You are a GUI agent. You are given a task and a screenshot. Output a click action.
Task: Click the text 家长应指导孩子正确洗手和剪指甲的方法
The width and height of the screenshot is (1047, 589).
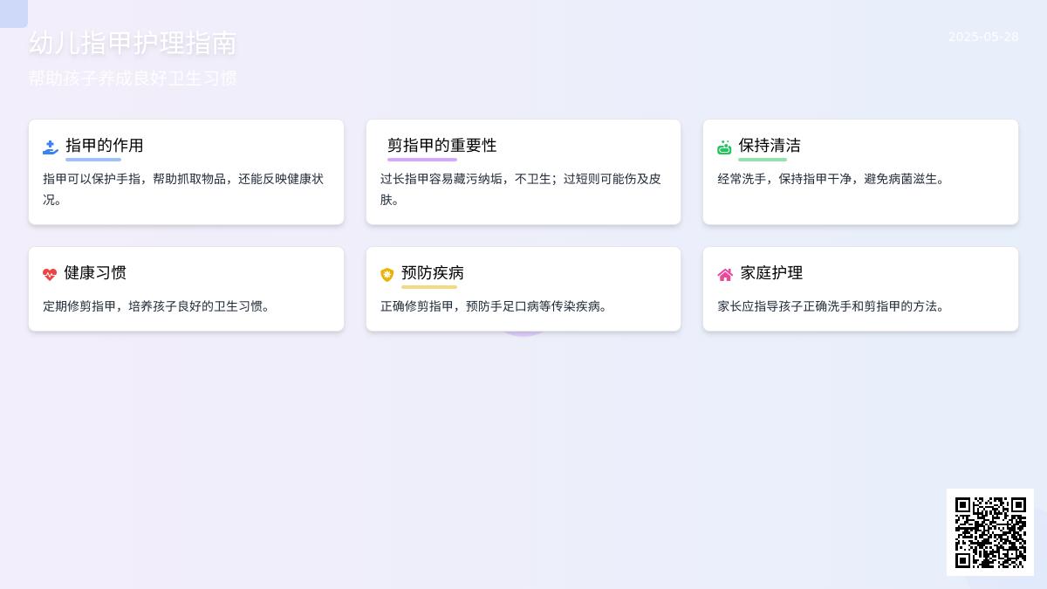tap(834, 306)
